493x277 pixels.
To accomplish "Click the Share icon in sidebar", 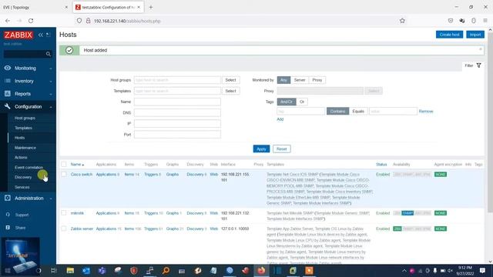I will coord(8,228).
